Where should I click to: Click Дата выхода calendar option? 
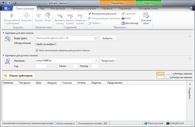point(130,23)
